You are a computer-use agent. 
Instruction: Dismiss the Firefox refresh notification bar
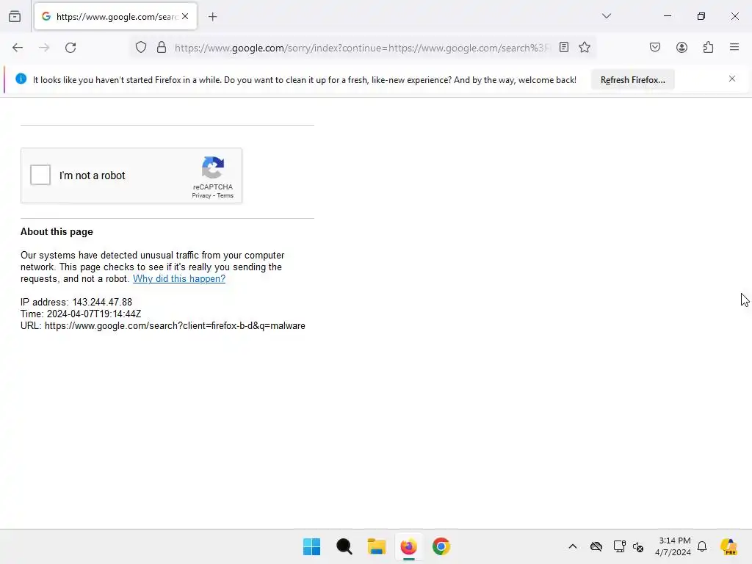pos(732,79)
